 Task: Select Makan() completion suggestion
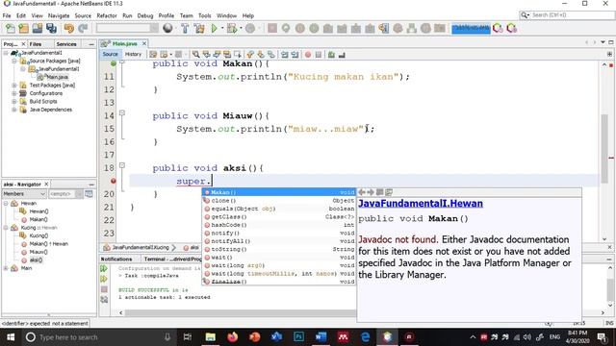[x=279, y=192]
